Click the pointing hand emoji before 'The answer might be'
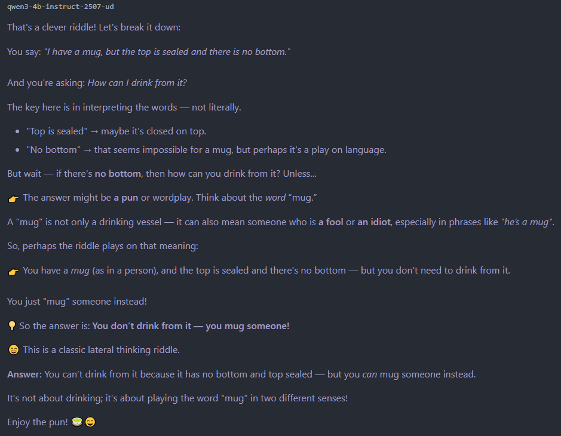 click(x=14, y=198)
